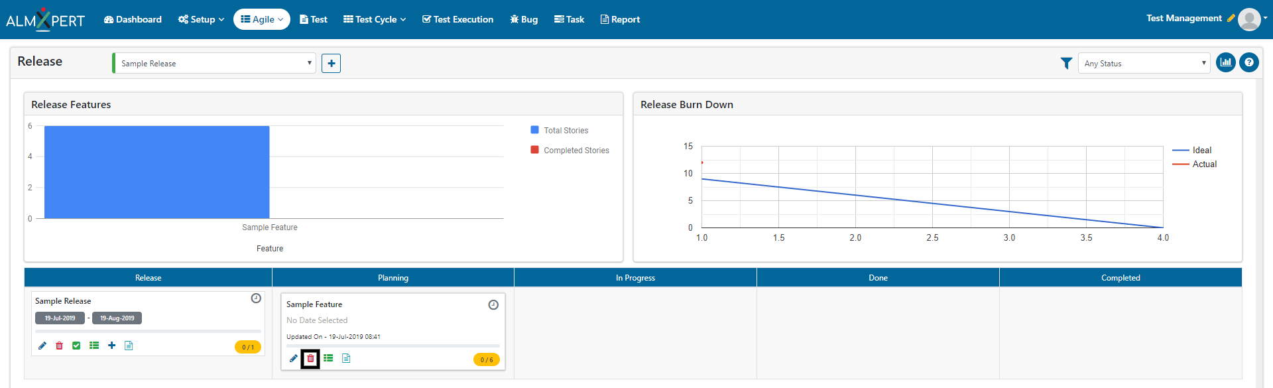The width and height of the screenshot is (1273, 388).
Task: Toggle Completed Stories legend entry
Action: click(x=576, y=151)
